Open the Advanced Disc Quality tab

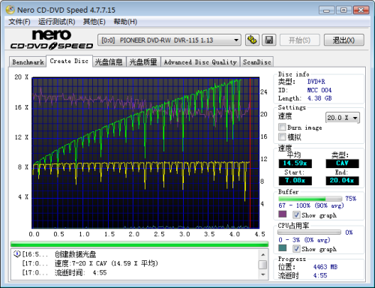point(200,62)
